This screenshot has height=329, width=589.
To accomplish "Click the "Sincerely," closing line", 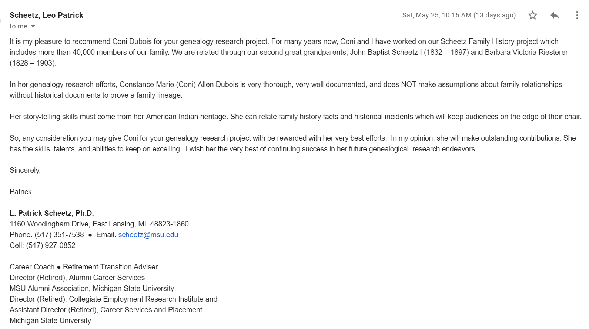I will tap(25, 170).
